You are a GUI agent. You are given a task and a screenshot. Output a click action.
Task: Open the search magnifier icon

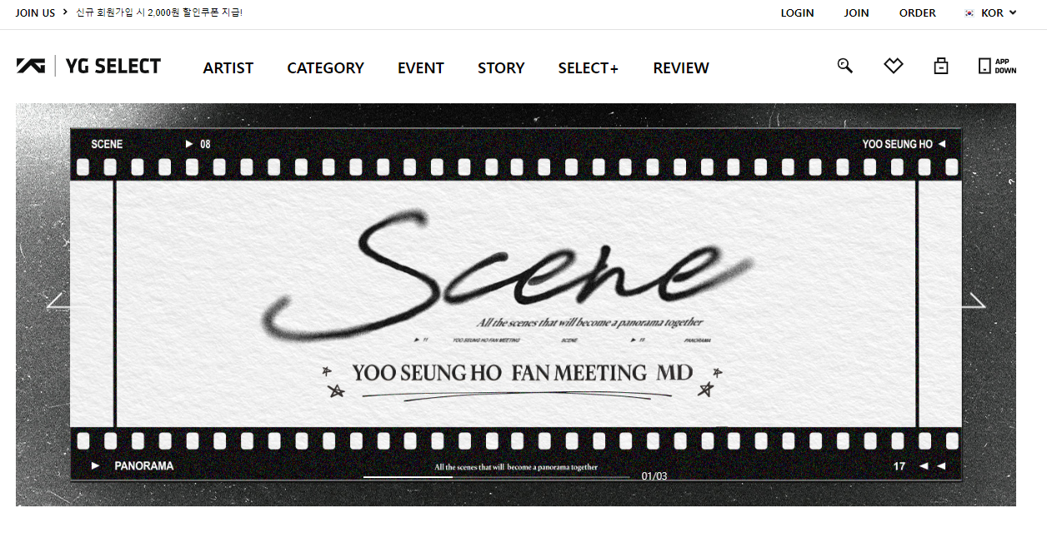(845, 66)
